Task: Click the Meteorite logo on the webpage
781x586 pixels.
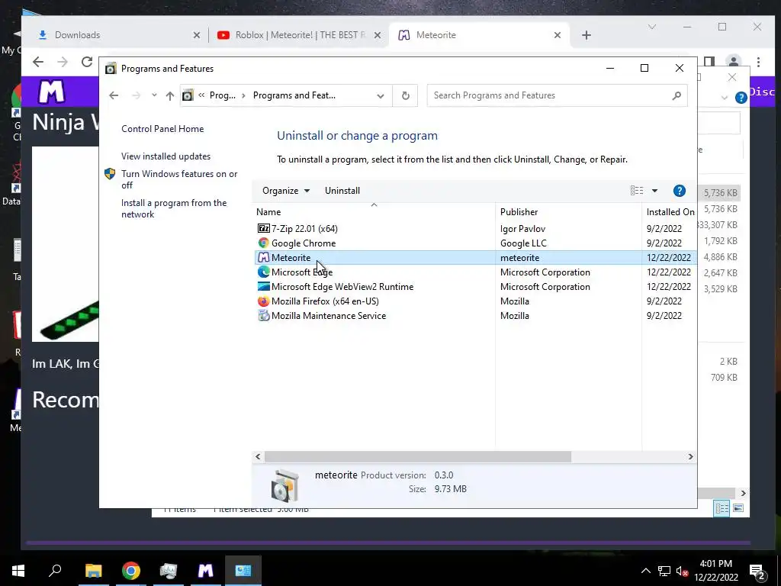Action: pos(51,92)
